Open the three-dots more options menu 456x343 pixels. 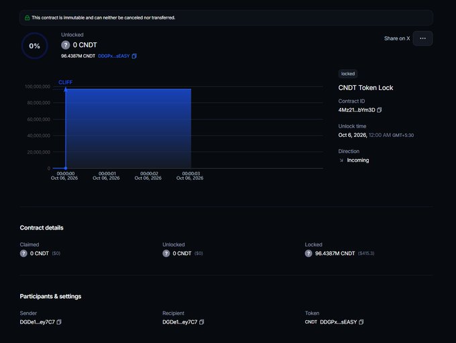[422, 38]
